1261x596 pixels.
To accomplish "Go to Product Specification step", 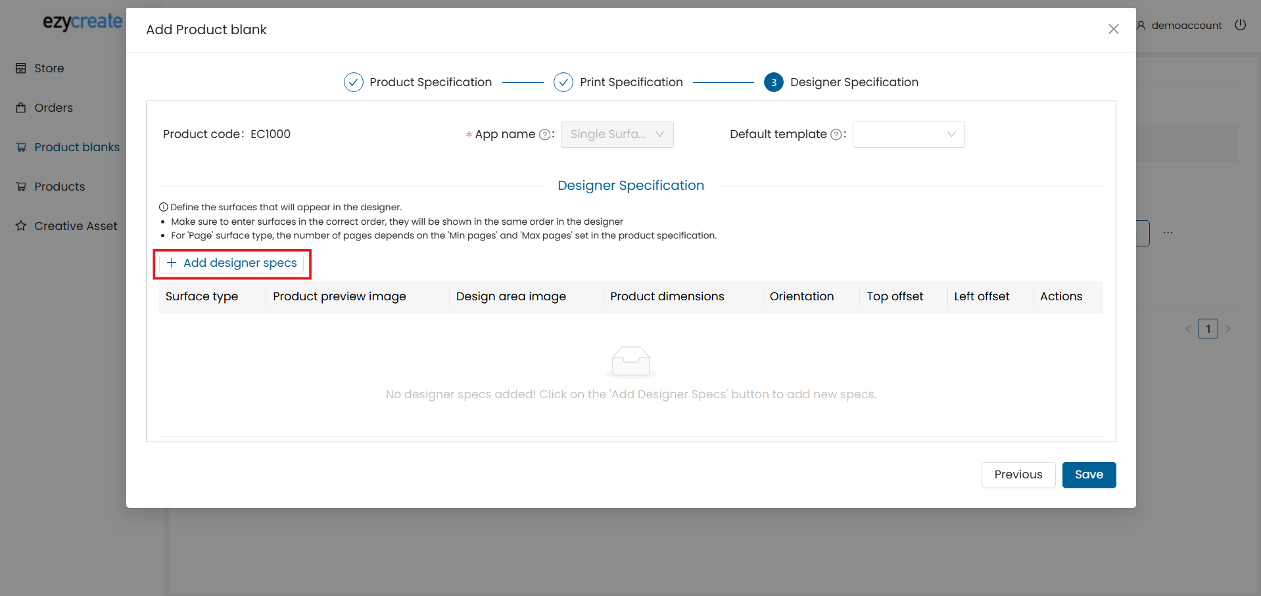I will point(354,82).
